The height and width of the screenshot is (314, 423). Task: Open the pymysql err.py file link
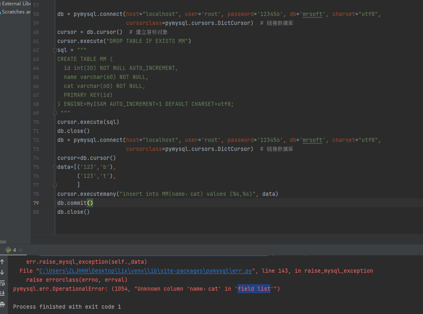(x=146, y=271)
